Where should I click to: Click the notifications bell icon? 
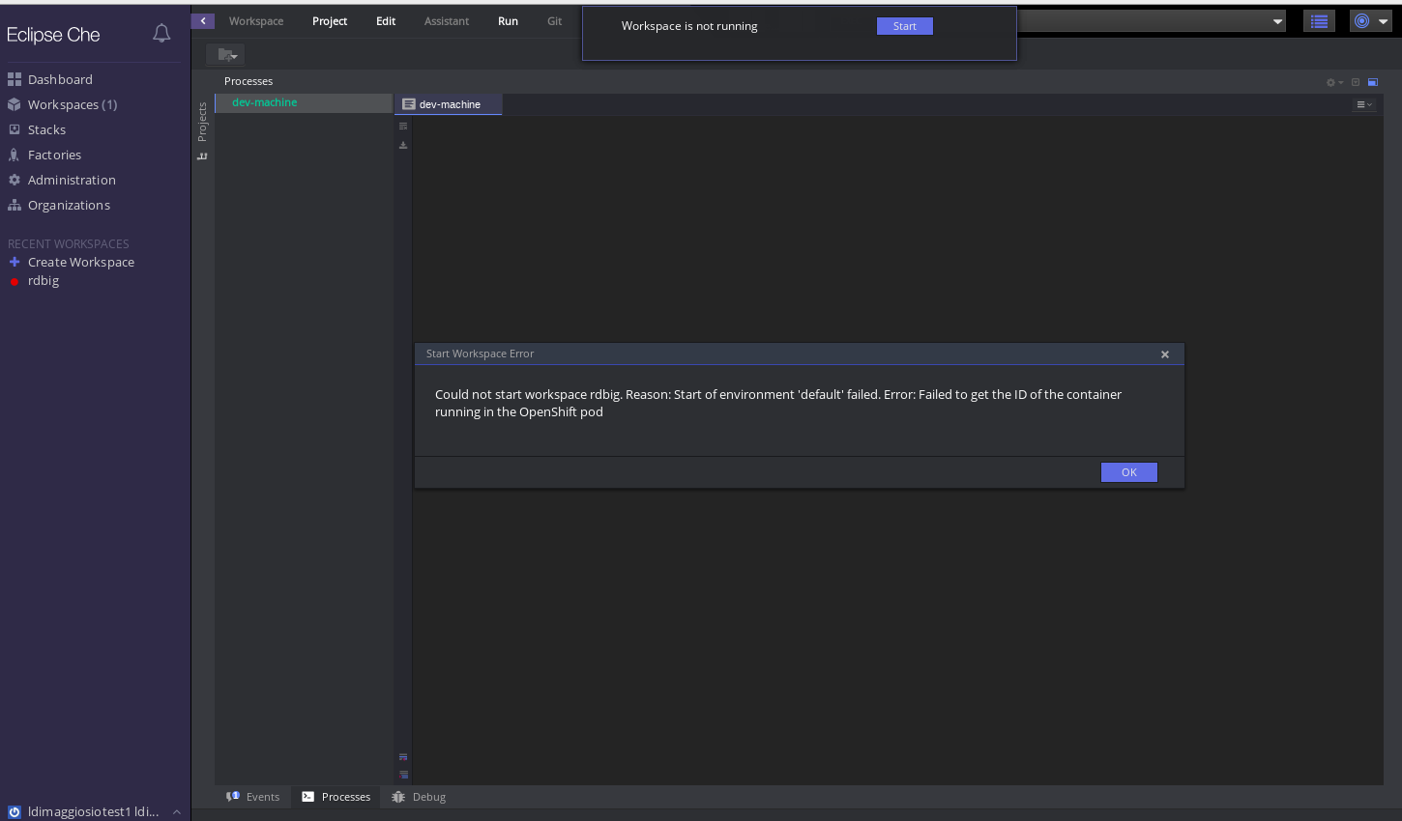click(161, 33)
